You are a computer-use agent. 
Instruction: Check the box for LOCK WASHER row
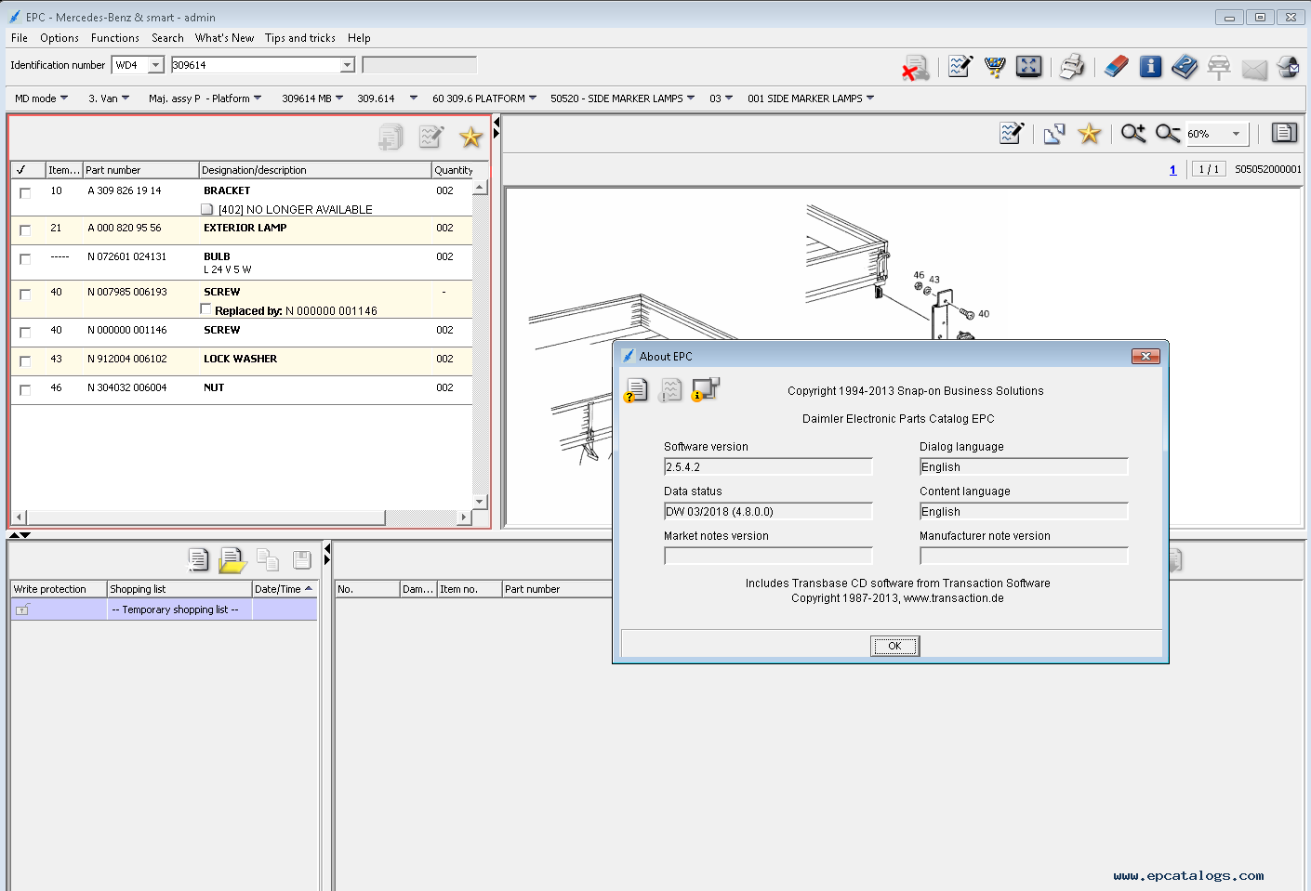[25, 360]
